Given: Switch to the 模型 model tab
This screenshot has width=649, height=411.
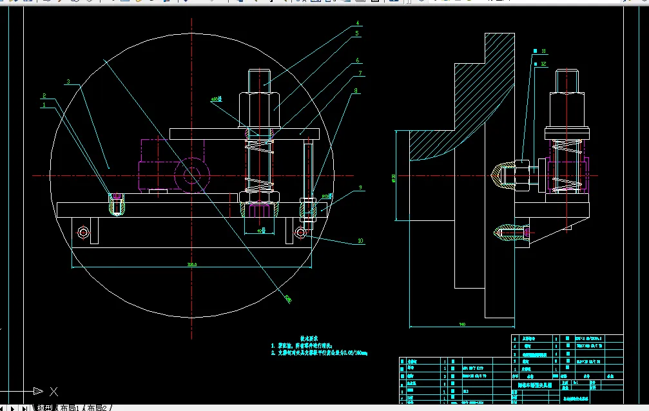Looking at the screenshot, I should (44, 408).
